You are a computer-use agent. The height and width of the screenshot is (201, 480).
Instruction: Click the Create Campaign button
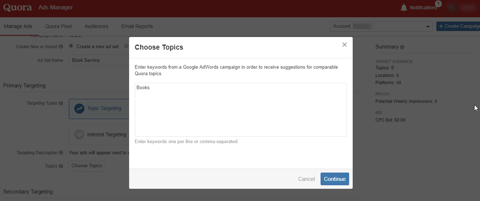(458, 26)
